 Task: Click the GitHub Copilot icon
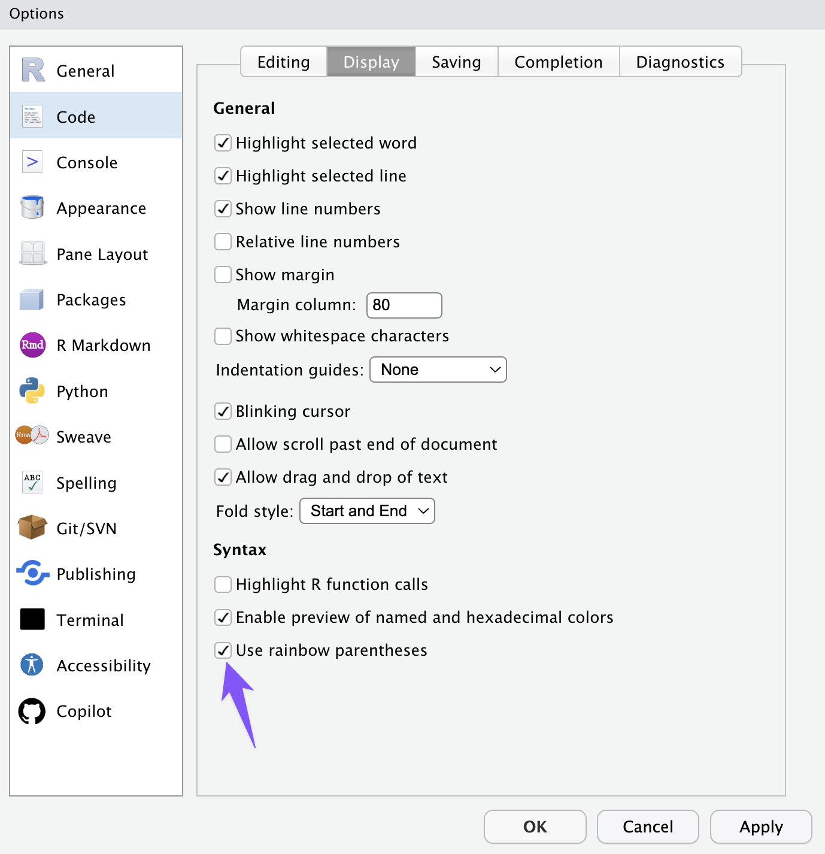tap(32, 711)
